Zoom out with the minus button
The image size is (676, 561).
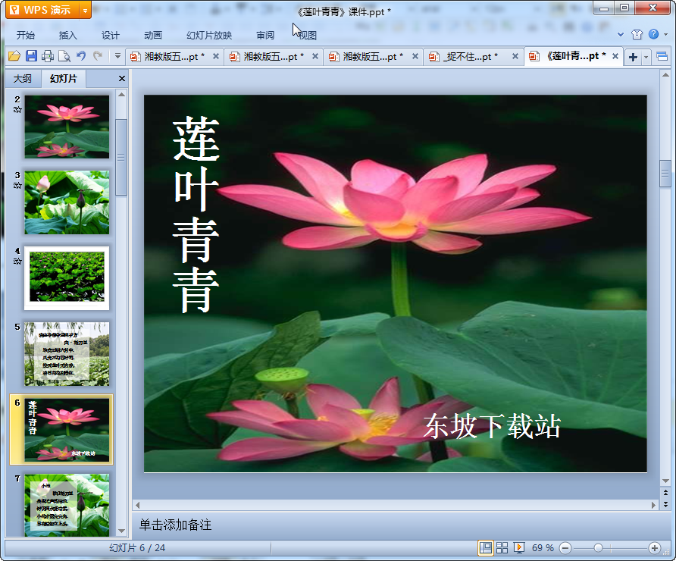pos(565,548)
